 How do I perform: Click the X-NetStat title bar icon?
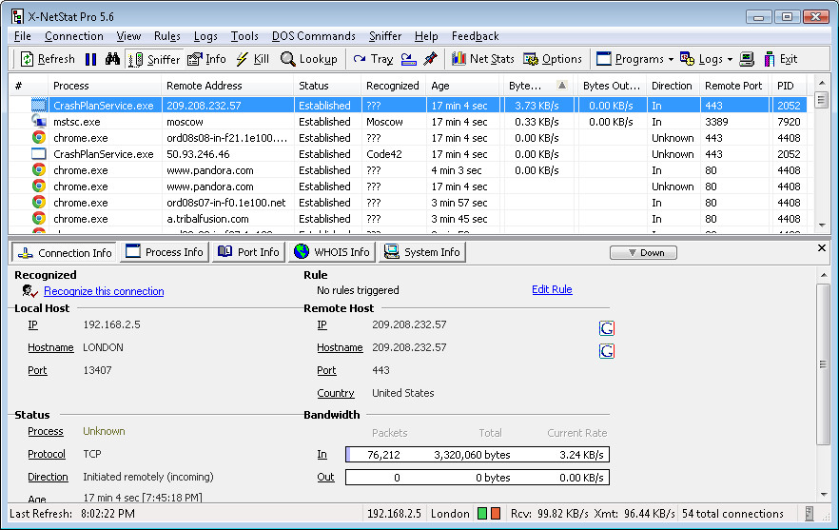(x=17, y=16)
